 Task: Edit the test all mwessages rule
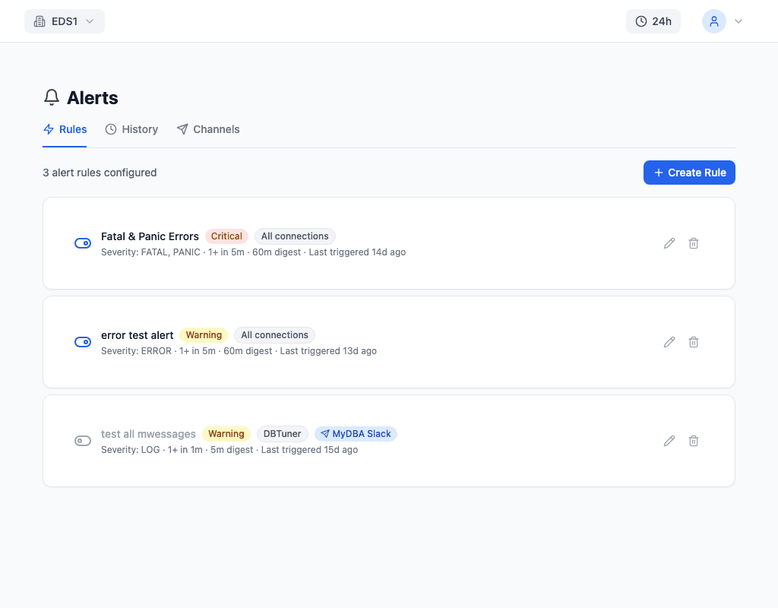tap(669, 441)
